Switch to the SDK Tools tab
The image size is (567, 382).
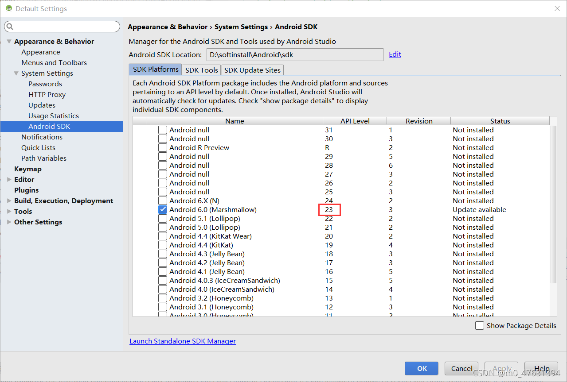pyautogui.click(x=202, y=70)
